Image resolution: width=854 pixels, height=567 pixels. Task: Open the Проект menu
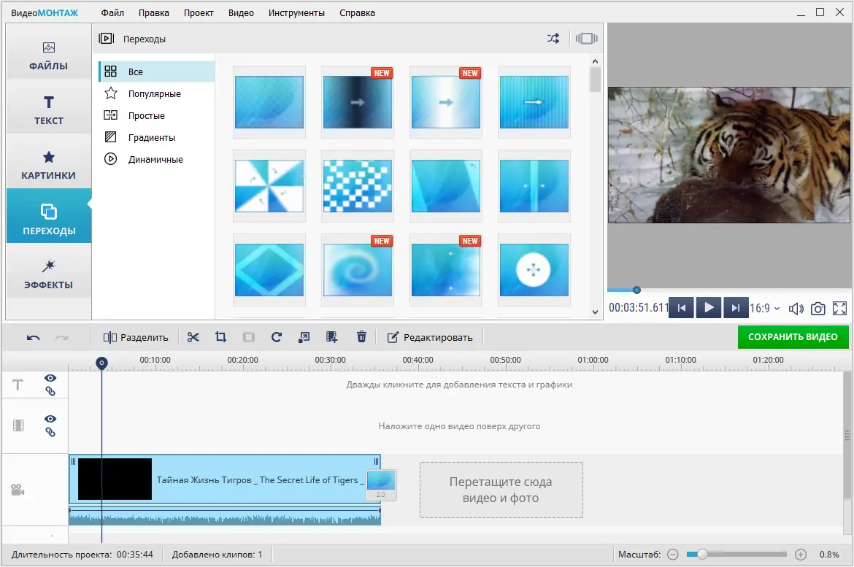click(199, 12)
